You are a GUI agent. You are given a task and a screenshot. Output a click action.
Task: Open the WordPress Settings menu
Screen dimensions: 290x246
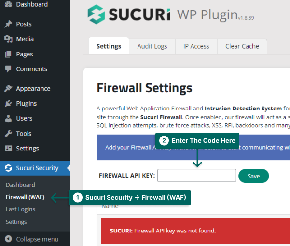click(x=27, y=149)
